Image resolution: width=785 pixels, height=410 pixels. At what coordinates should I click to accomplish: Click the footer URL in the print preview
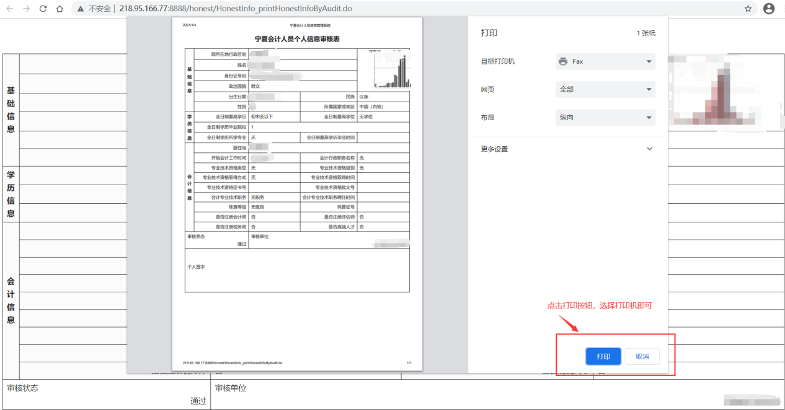tap(233, 362)
